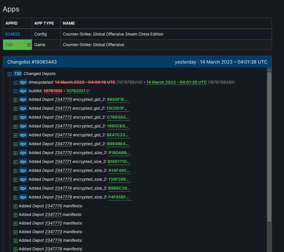Click the 14 March 2023 – 04:01:38 UTC timestamp

click(233, 62)
